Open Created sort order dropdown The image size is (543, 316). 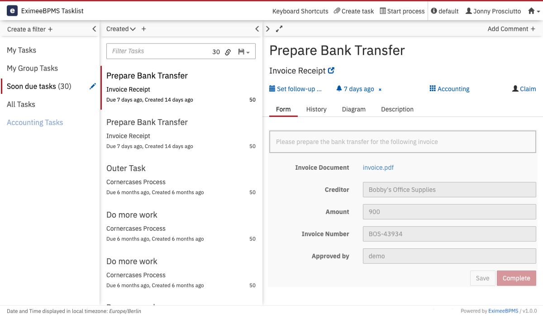[x=121, y=29]
